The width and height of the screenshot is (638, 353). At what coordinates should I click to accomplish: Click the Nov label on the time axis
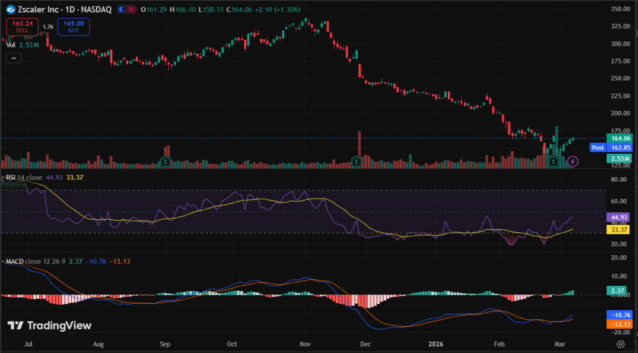click(305, 343)
